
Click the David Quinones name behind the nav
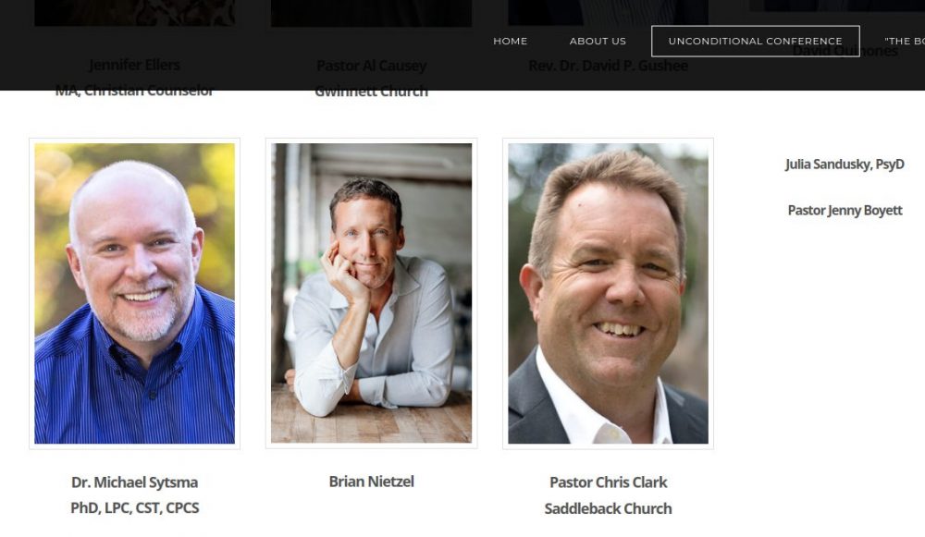point(845,51)
